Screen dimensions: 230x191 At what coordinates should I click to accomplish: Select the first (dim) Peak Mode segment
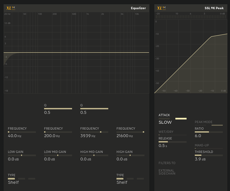pos(200,125)
